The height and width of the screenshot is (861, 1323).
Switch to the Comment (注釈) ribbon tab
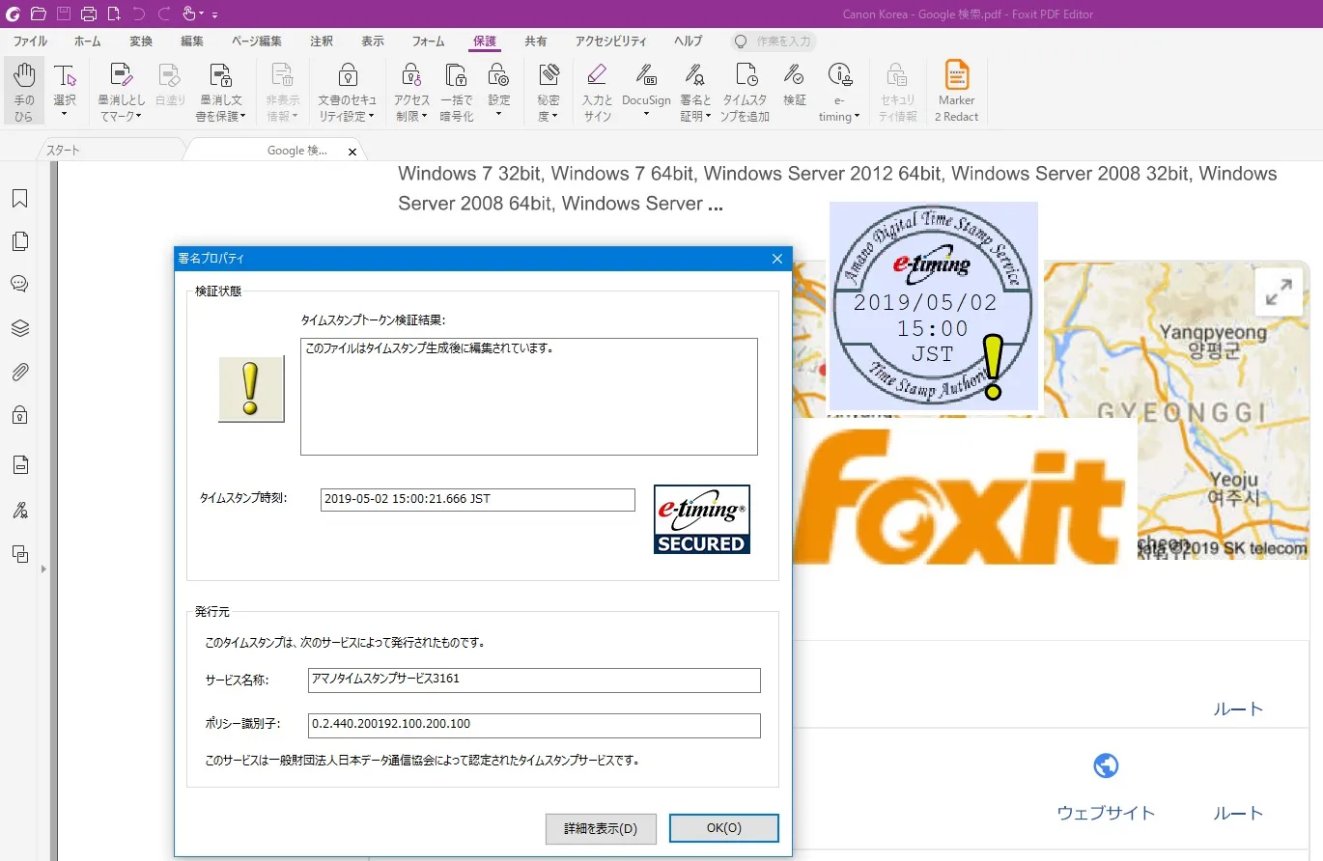click(x=322, y=42)
